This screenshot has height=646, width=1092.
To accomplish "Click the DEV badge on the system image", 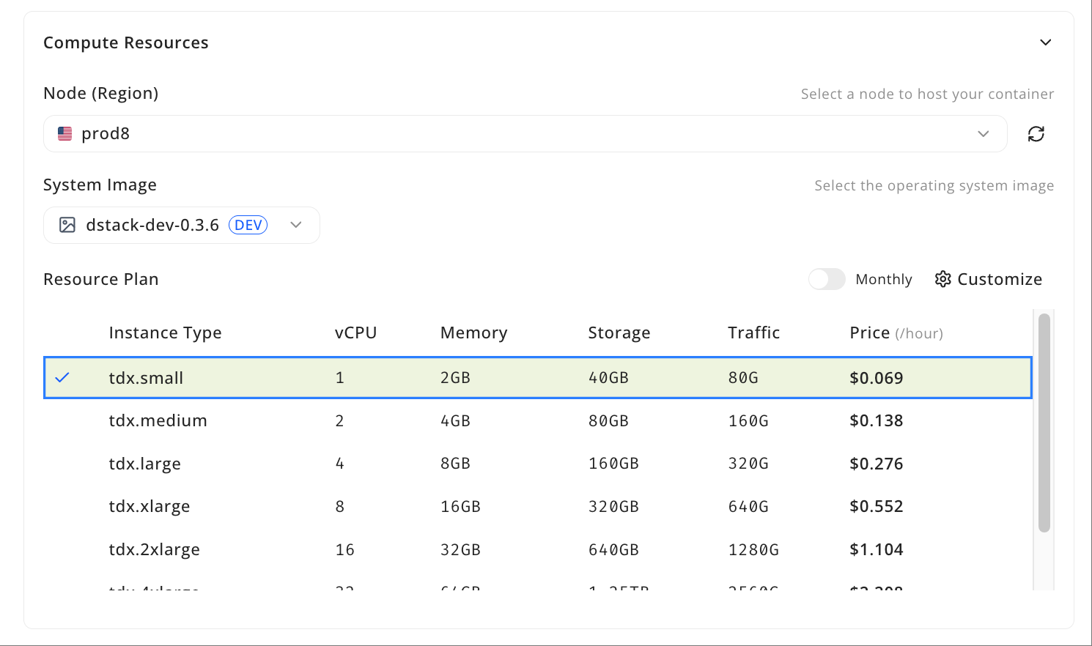I will click(248, 225).
